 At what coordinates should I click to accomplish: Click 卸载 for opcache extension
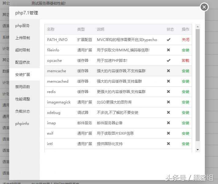pos(186,61)
